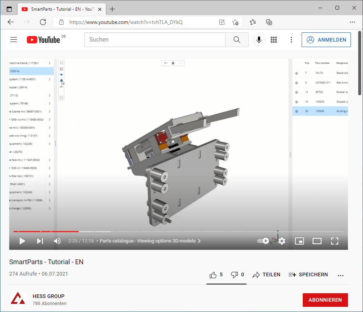
Task: Open YouTube apps grid
Action: [274, 40]
